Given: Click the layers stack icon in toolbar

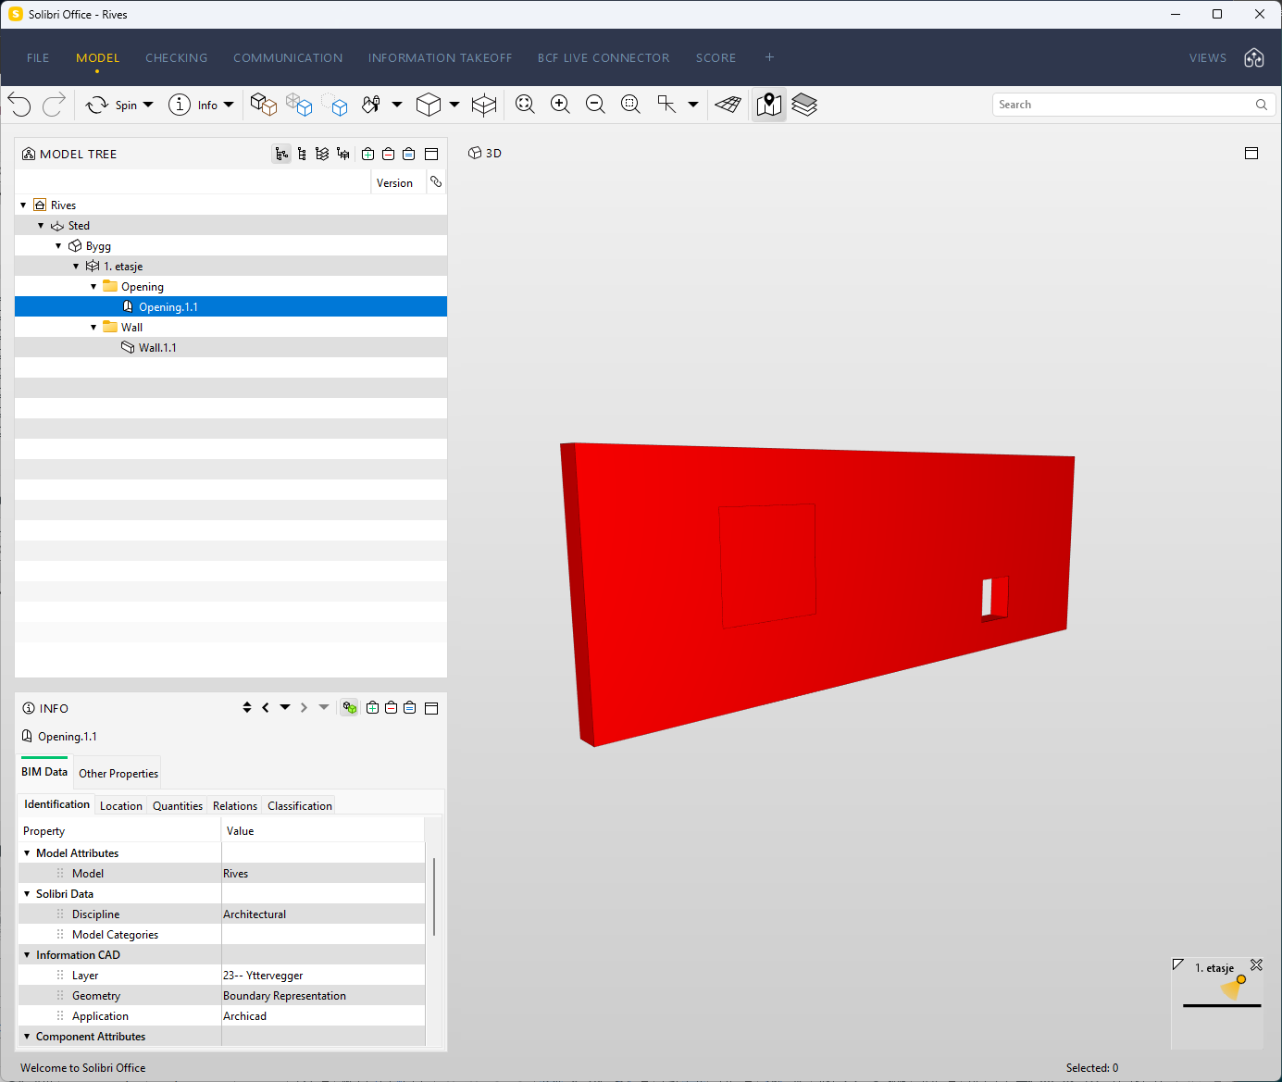Looking at the screenshot, I should pos(804,105).
